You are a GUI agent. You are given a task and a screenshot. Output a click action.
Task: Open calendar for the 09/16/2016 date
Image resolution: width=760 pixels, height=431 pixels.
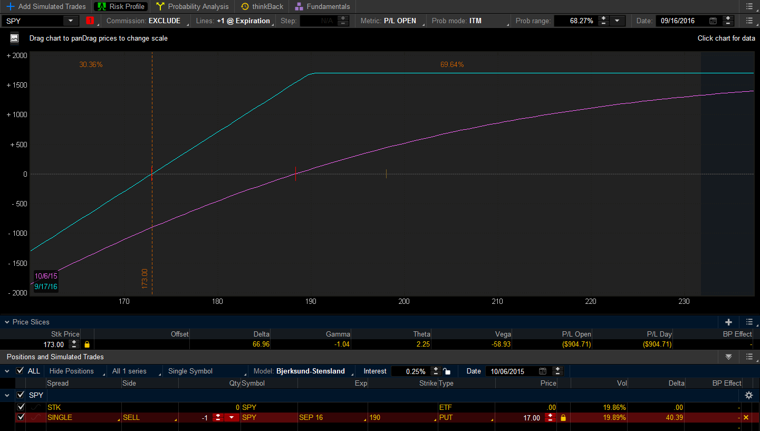(x=713, y=21)
